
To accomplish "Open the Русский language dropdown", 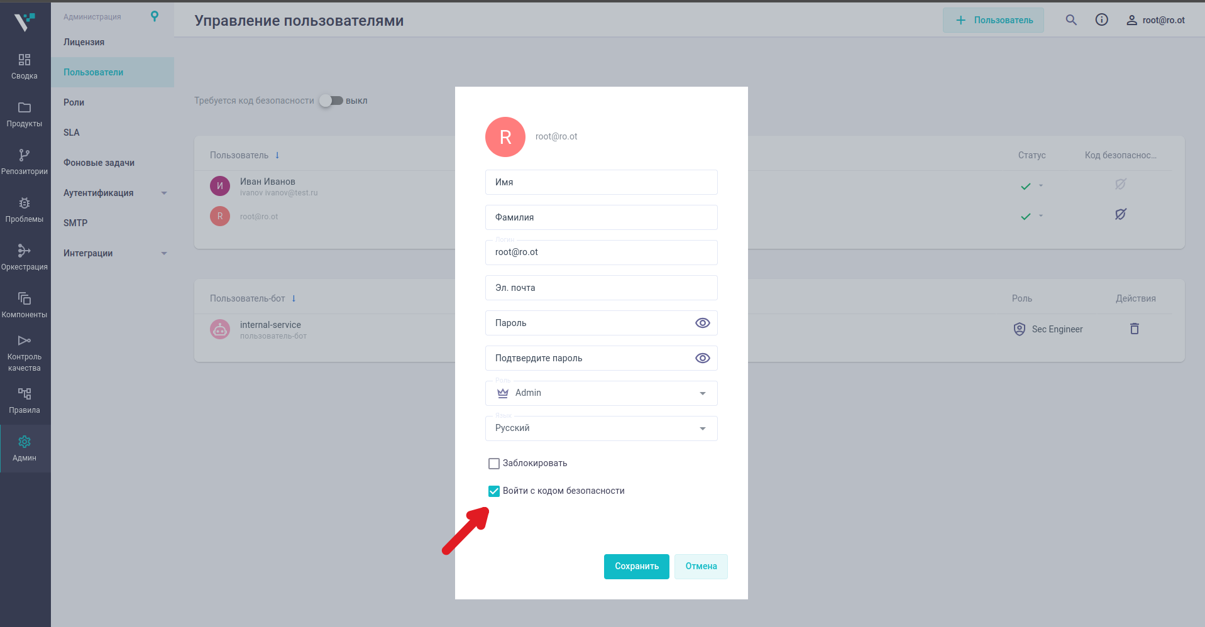I will (x=601, y=428).
